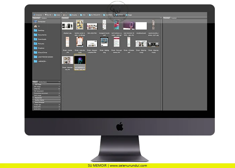Select the neutral_bundle_camera thumbnail
Screen dimensions: 235x168
(153, 25)
